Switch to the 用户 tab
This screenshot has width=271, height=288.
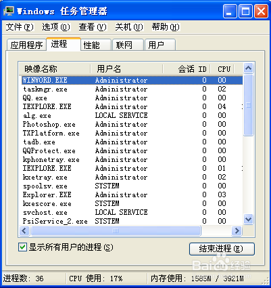pos(160,45)
